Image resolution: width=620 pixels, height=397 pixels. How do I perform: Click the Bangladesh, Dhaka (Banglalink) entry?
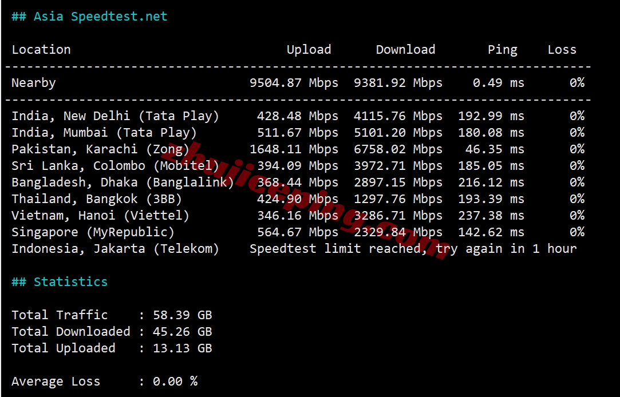(x=123, y=182)
